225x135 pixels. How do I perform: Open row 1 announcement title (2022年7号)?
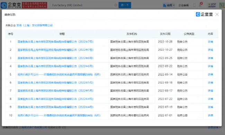[55, 42]
